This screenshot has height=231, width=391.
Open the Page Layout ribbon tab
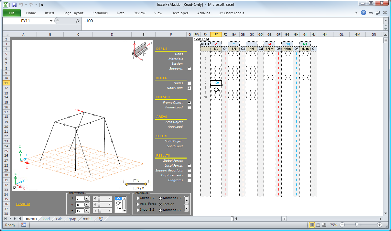pos(73,13)
